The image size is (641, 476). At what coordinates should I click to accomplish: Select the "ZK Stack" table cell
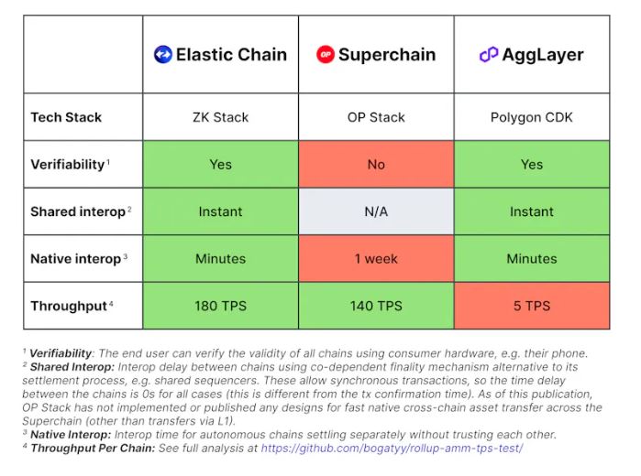220,117
